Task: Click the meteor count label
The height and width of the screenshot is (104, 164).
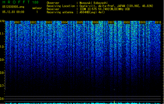Action: pos(37,8)
